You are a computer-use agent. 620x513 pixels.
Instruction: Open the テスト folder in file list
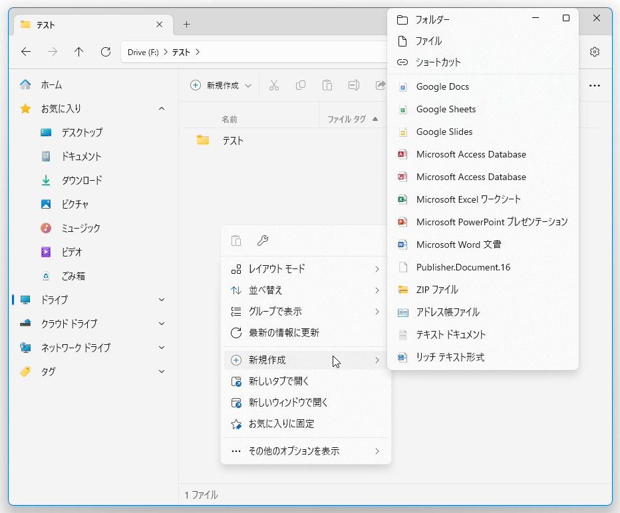pos(233,141)
